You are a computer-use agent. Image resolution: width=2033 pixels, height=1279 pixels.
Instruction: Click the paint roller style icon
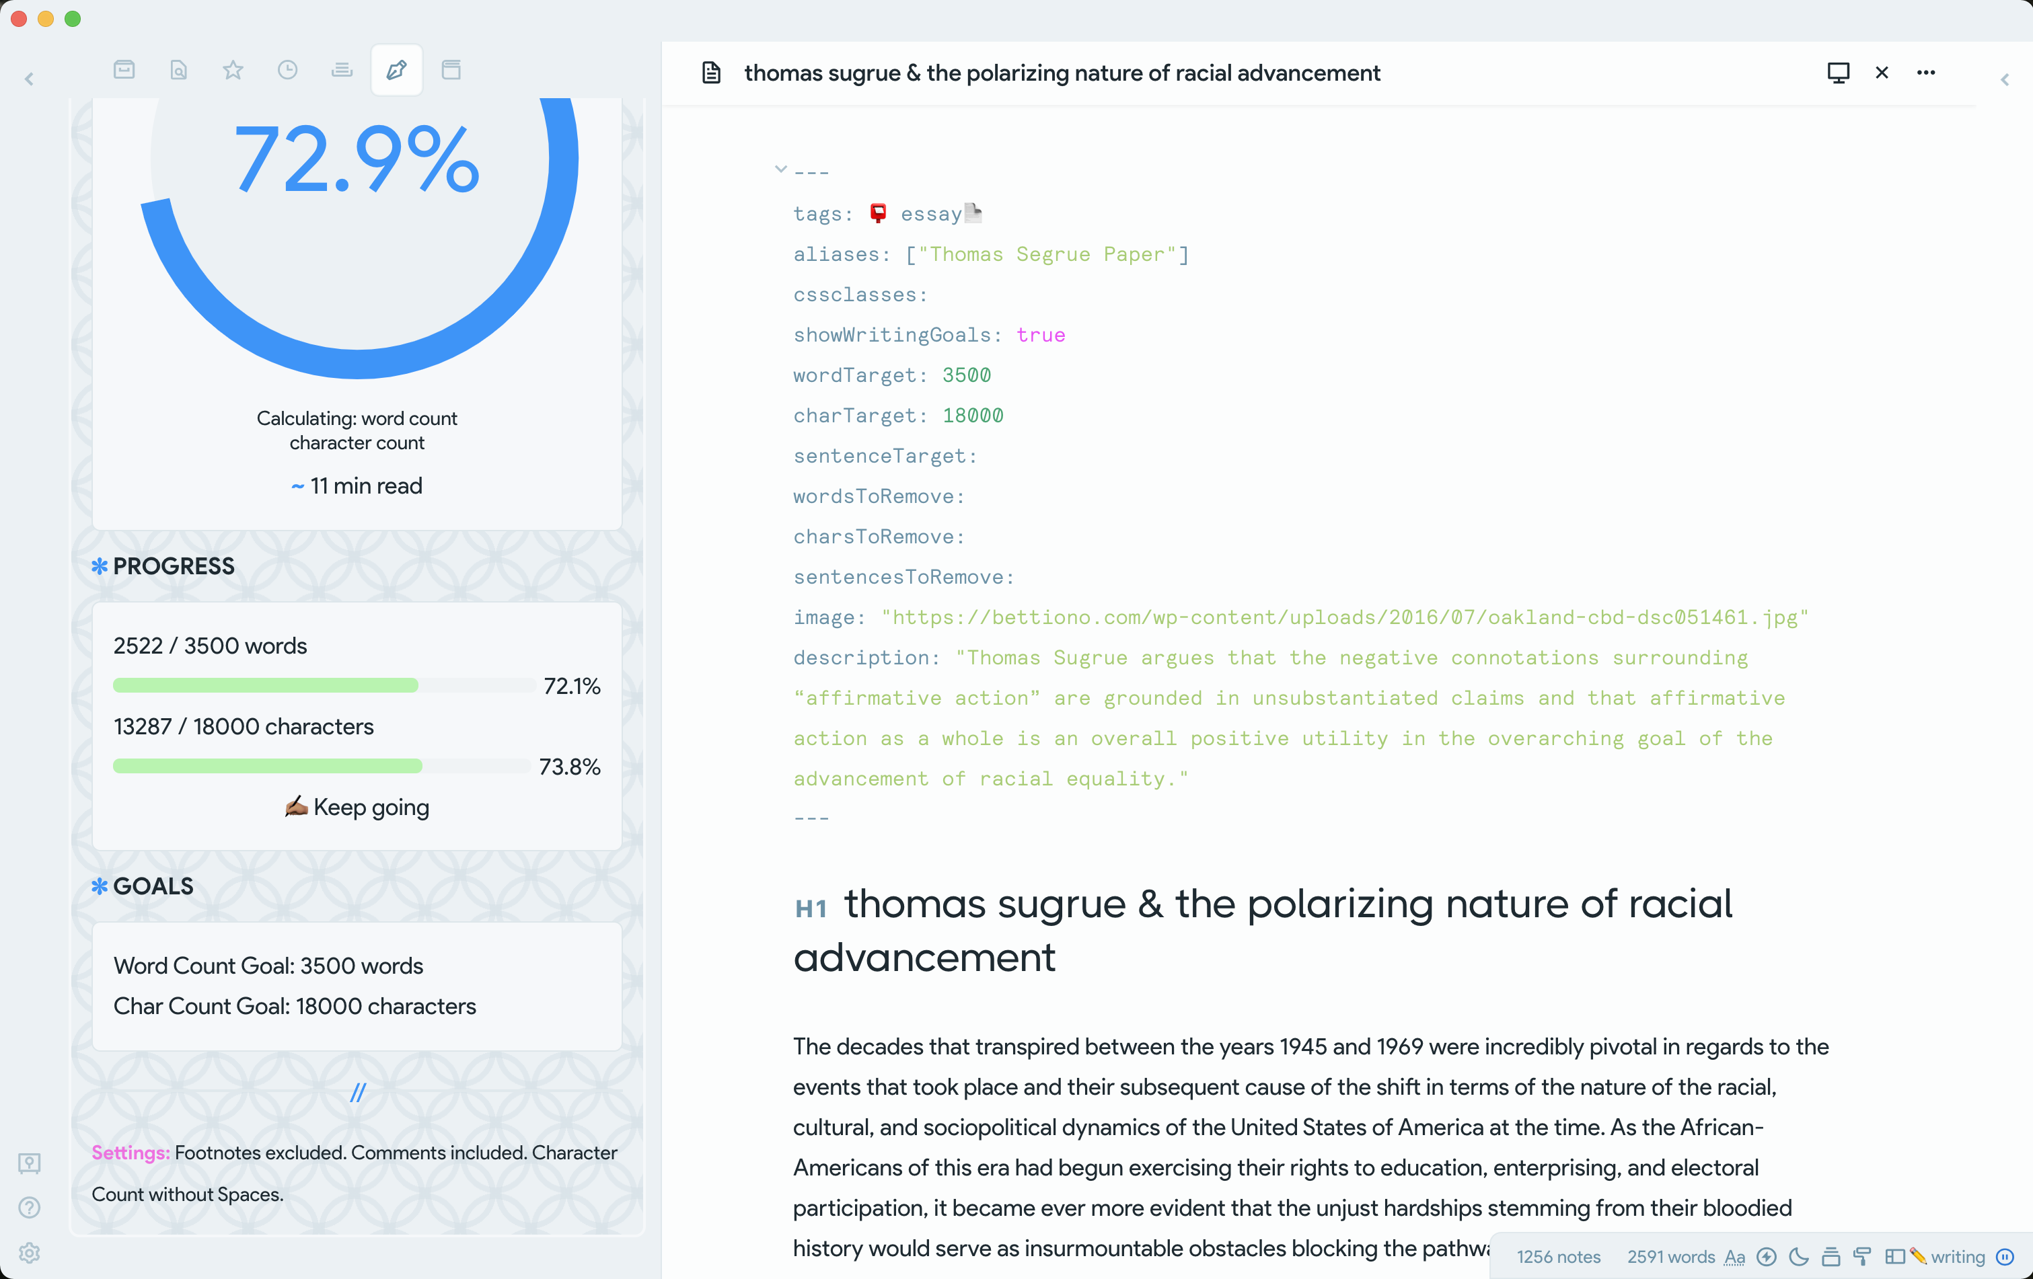click(x=1862, y=1257)
